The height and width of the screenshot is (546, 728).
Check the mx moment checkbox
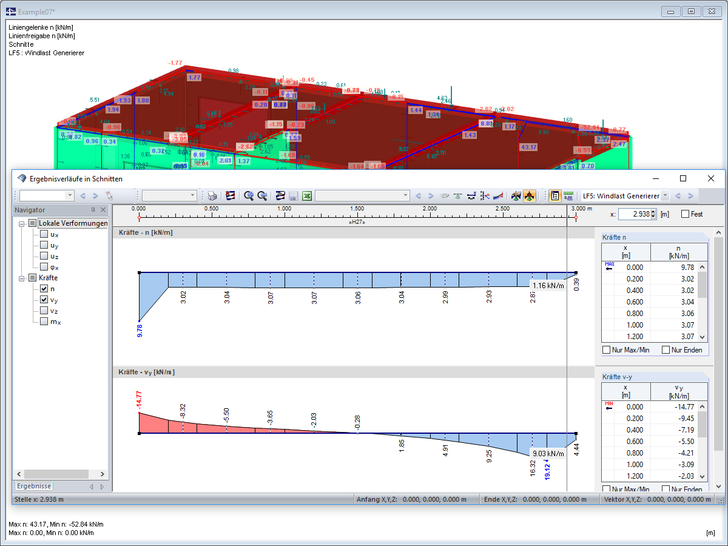pos(44,322)
